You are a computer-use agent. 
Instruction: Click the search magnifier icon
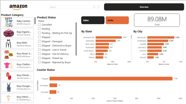94,7
